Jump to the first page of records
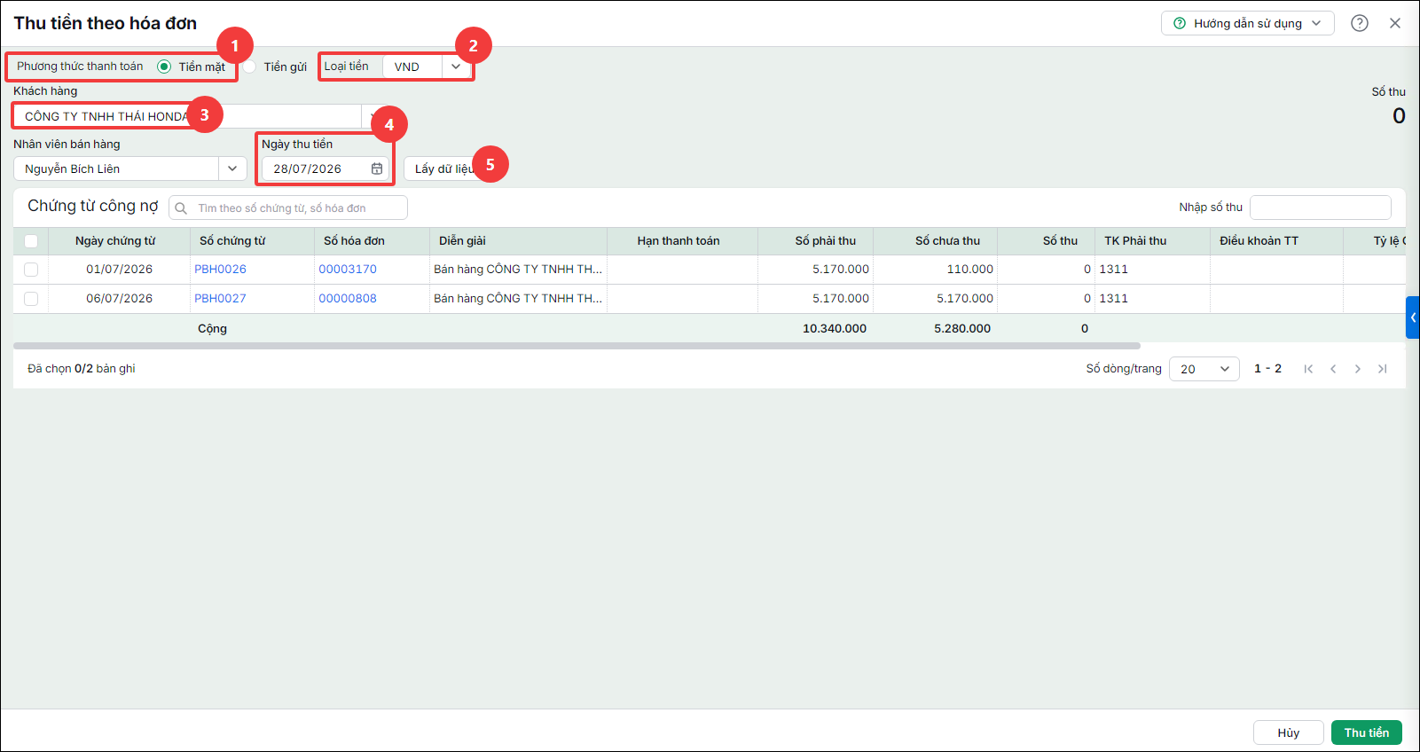The width and height of the screenshot is (1420, 752). pyautogui.click(x=1308, y=369)
